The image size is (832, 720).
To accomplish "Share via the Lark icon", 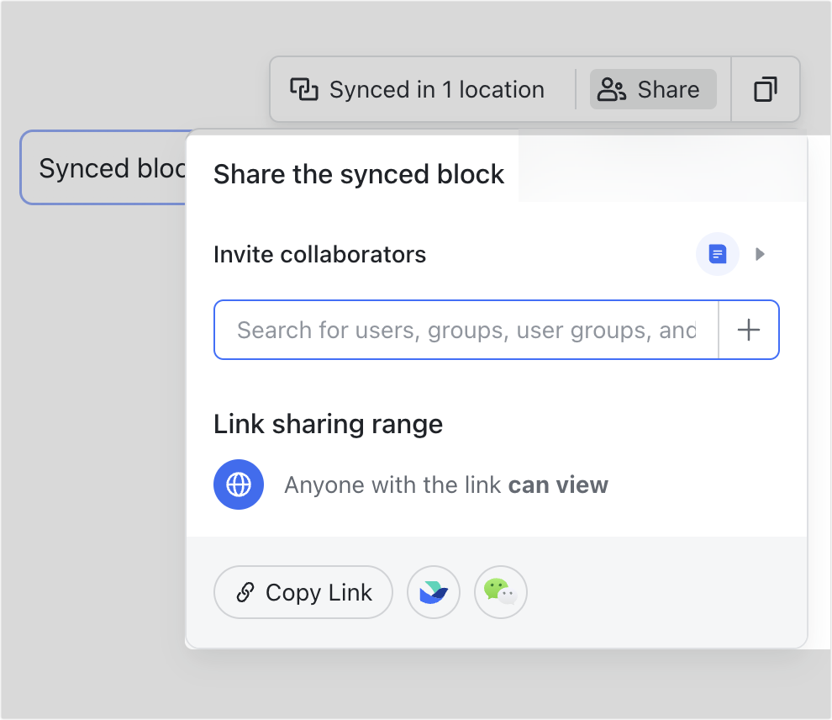I will [434, 592].
